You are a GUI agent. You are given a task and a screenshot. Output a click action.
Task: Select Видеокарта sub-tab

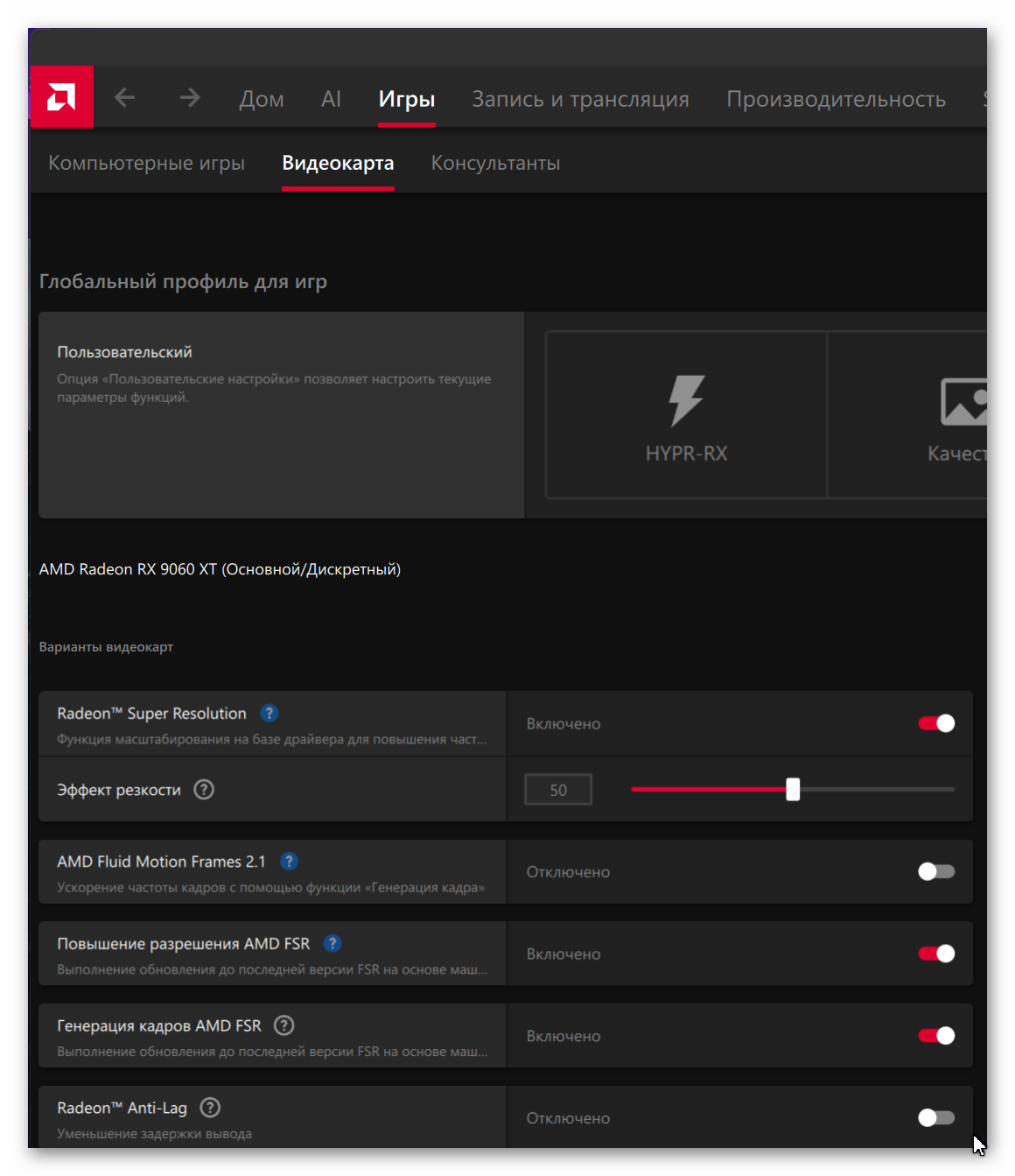[x=338, y=163]
